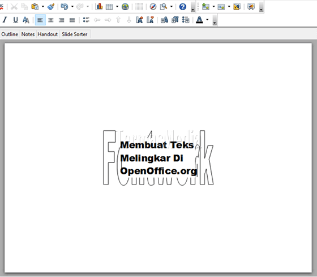The width and height of the screenshot is (317, 277).
Task: Apply the Font Color icon
Action: click(199, 20)
